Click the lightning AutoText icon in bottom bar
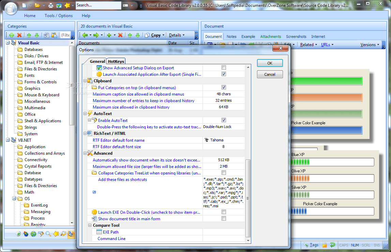The width and height of the screenshot is (391, 252). pyautogui.click(x=41, y=234)
